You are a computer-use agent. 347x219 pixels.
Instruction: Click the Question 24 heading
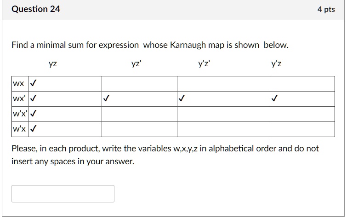tap(36, 9)
